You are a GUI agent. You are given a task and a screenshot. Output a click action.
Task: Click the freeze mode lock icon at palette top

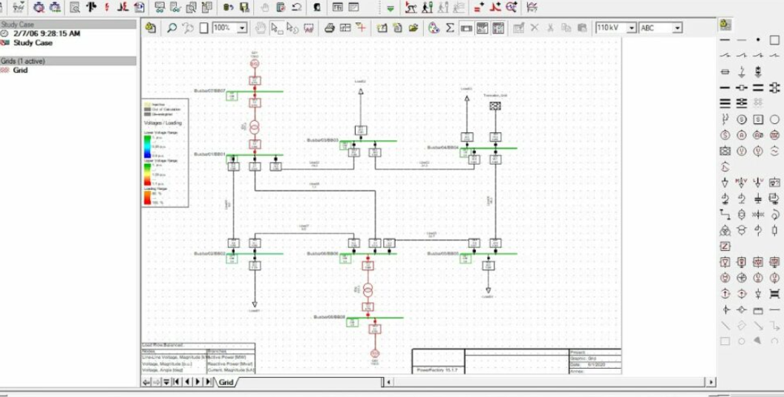725,25
